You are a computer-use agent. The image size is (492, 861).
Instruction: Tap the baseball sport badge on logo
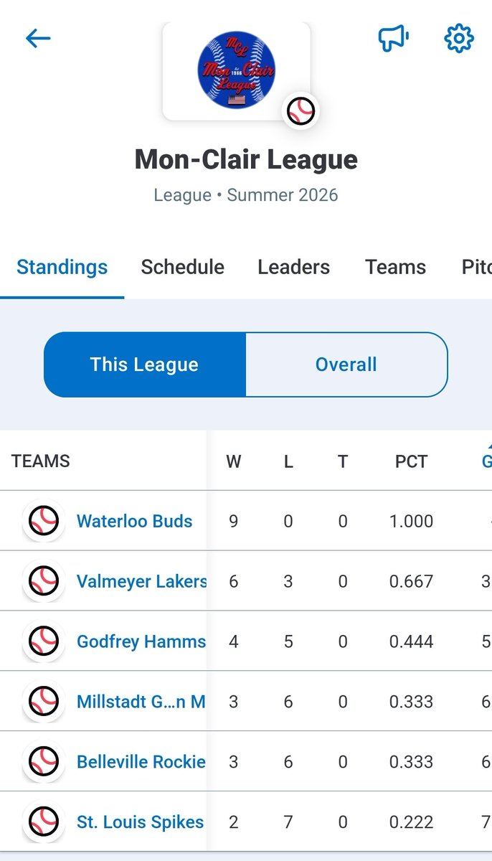(301, 111)
